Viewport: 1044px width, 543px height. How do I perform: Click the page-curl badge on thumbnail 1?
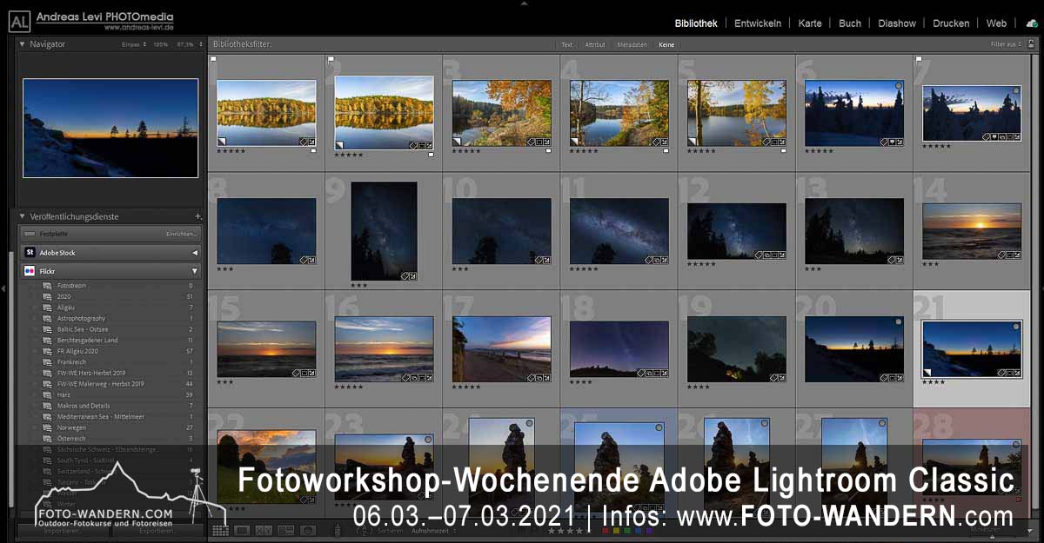[x=221, y=141]
